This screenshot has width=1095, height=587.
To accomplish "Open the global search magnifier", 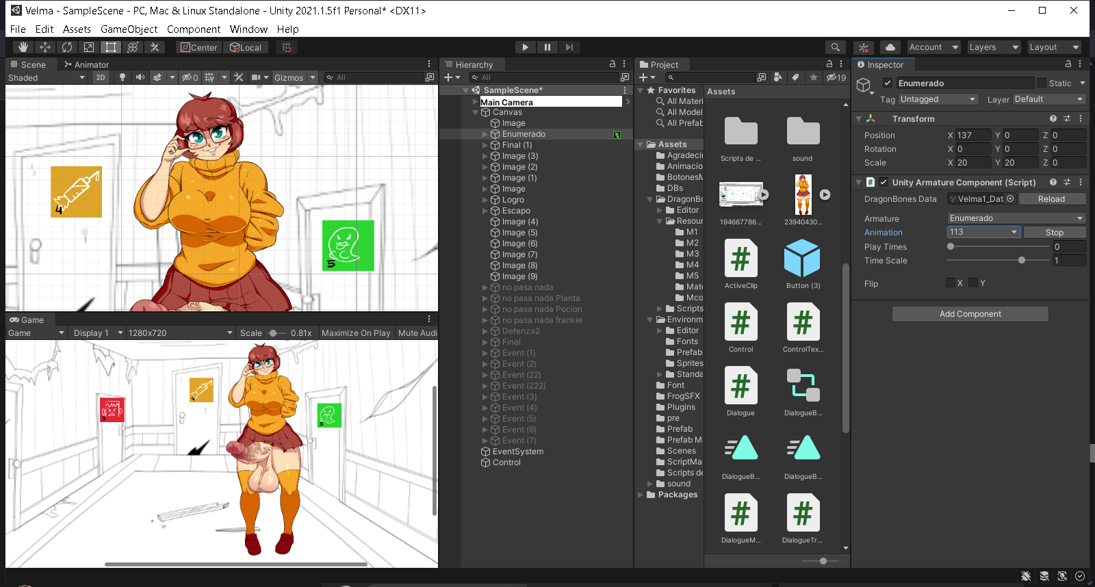I will 835,47.
